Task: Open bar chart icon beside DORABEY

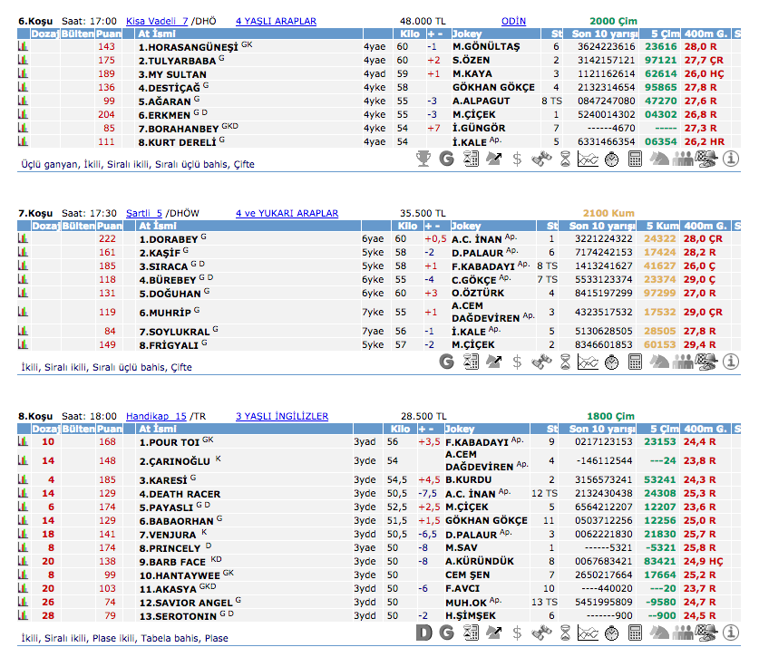Action: 24,238
